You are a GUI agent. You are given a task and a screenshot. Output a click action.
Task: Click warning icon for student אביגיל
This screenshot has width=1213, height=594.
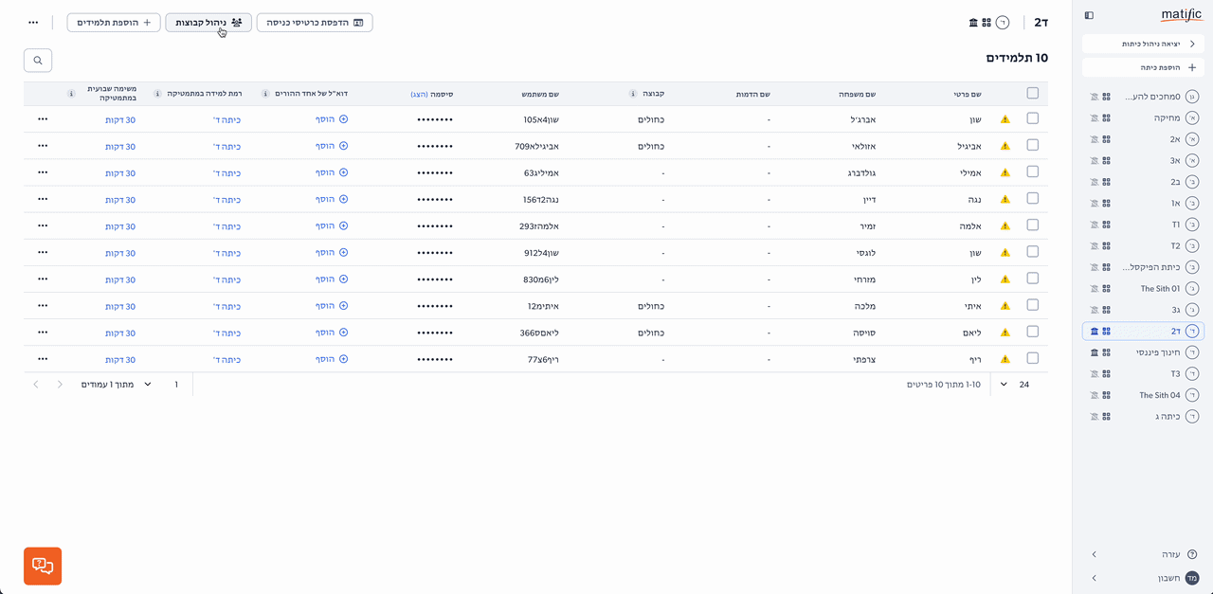[1005, 147]
